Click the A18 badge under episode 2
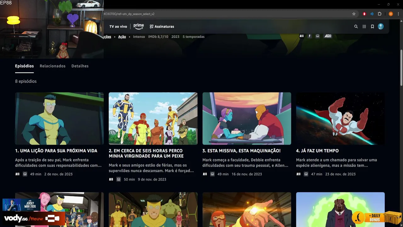Viewport: 403px width, 227px height. point(111,179)
